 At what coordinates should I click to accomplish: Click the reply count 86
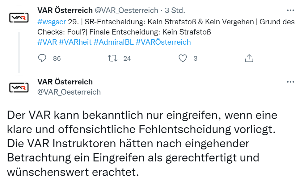pyautogui.click(x=57, y=58)
